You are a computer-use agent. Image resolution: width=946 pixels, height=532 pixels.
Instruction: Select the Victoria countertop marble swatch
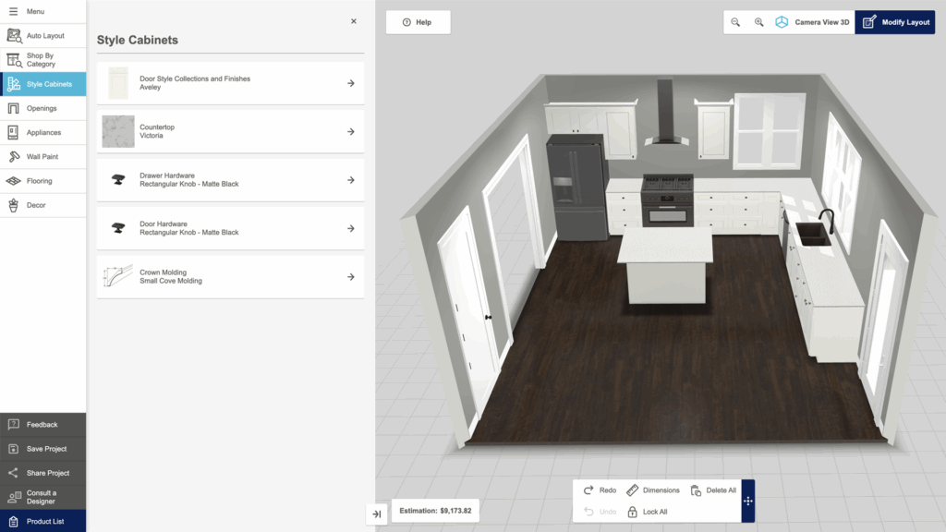(x=118, y=131)
